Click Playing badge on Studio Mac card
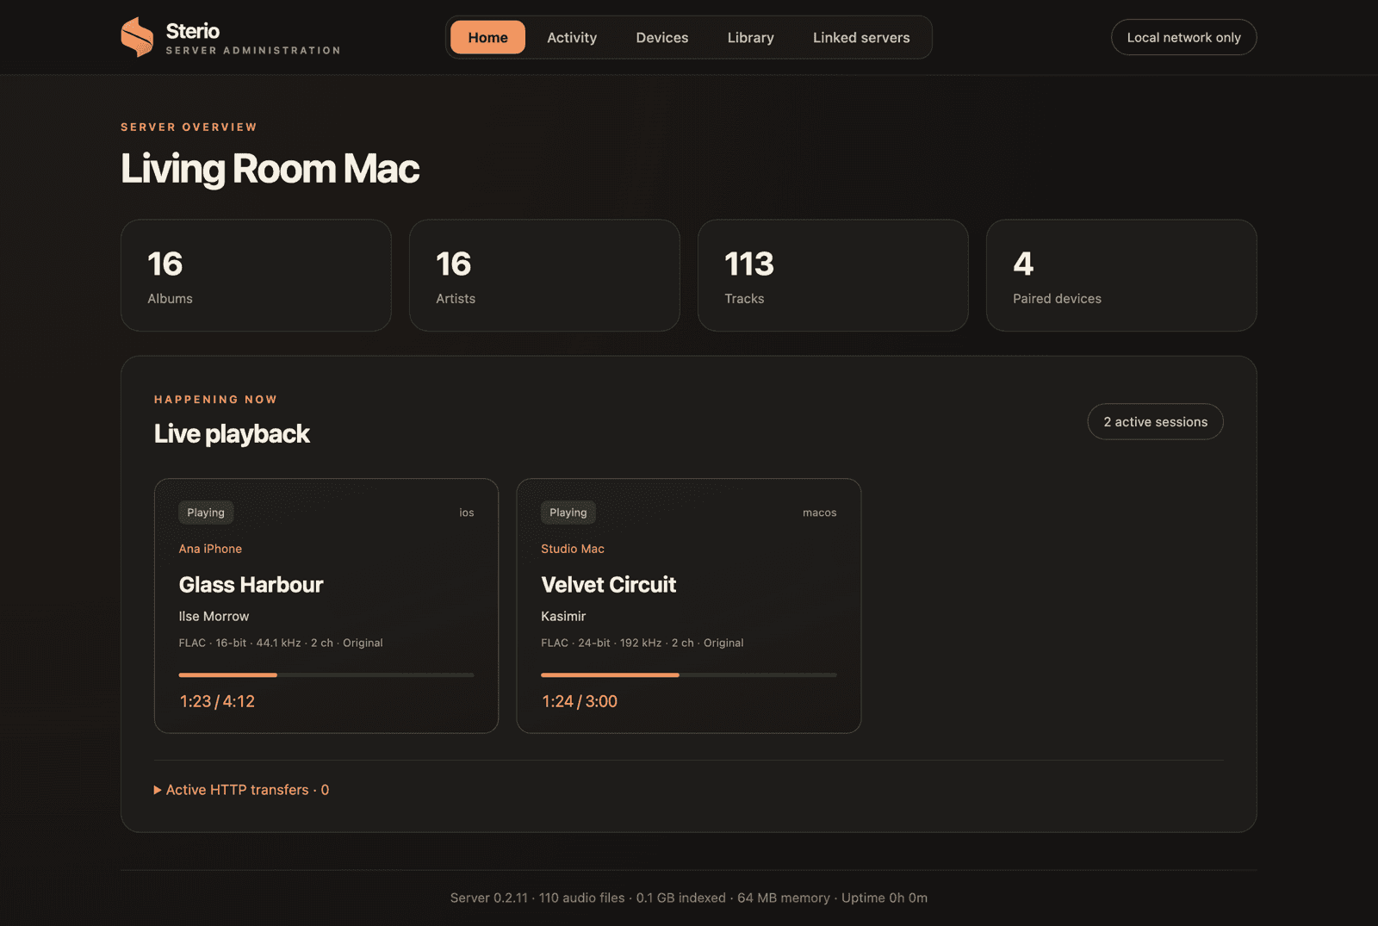1378x926 pixels. point(568,513)
